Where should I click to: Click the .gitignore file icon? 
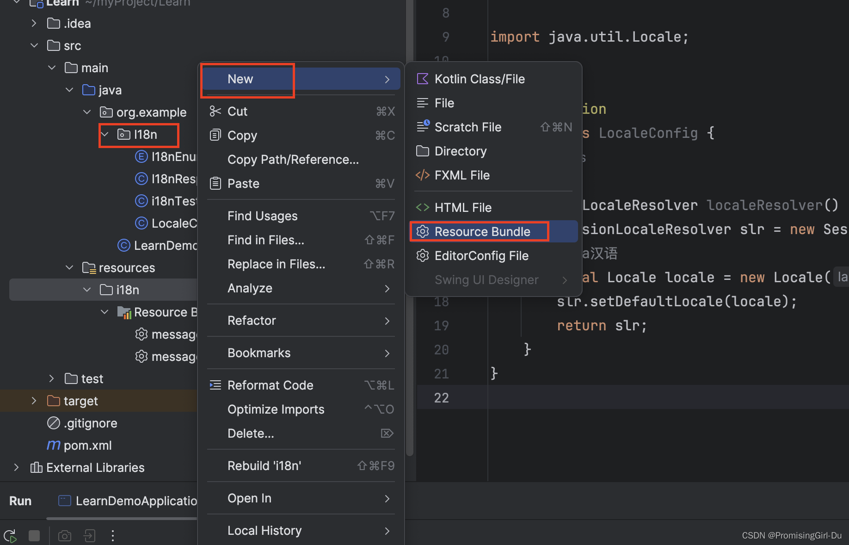(x=54, y=423)
